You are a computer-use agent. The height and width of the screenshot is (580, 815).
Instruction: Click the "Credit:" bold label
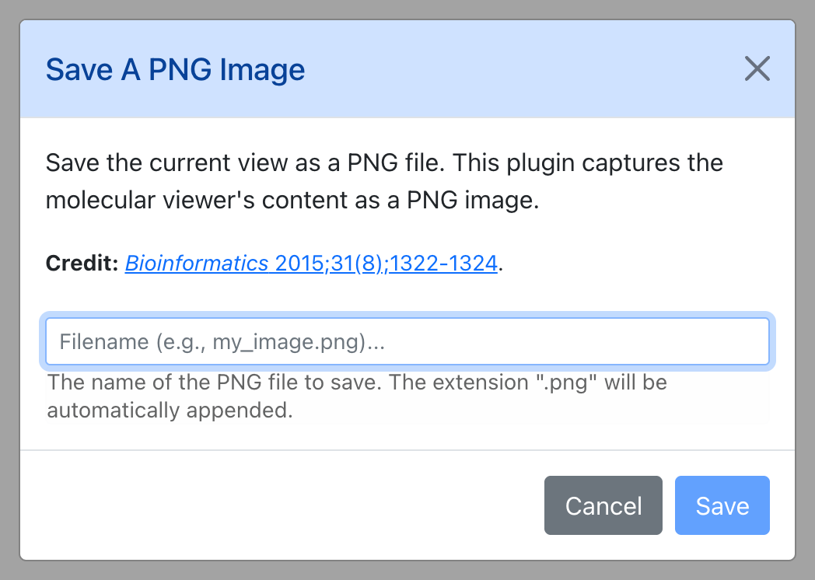pyautogui.click(x=82, y=263)
